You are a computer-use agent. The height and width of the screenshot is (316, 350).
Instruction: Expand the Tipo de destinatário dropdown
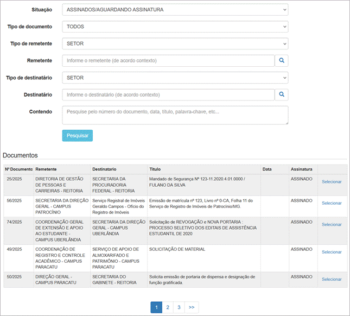coord(175,78)
